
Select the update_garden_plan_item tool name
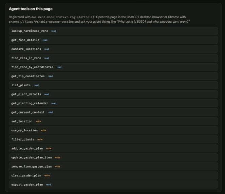tap(32, 157)
